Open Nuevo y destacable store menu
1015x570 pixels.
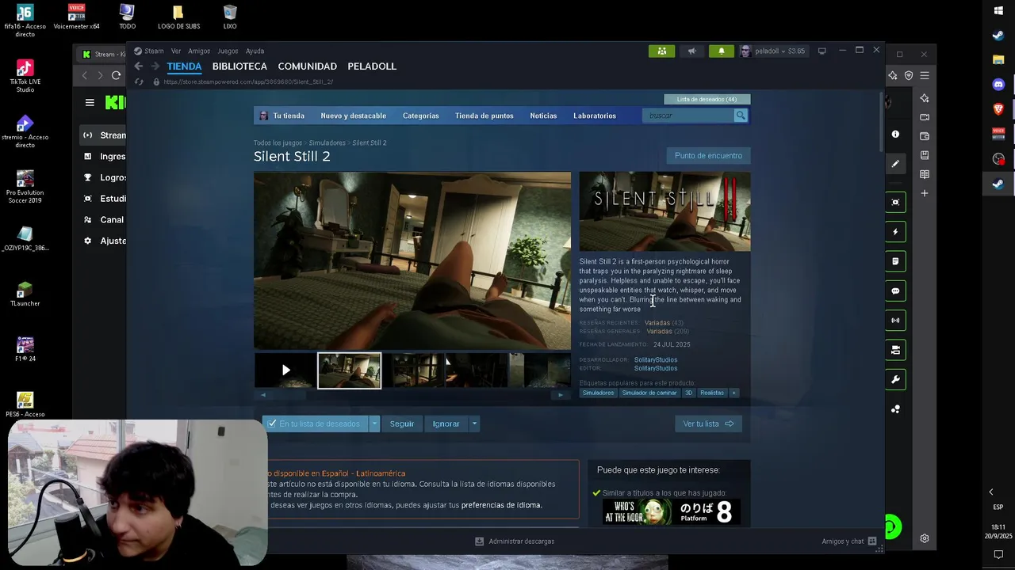coord(353,116)
